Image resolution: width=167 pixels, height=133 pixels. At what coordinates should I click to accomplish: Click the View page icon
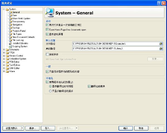(x=10, y=15)
